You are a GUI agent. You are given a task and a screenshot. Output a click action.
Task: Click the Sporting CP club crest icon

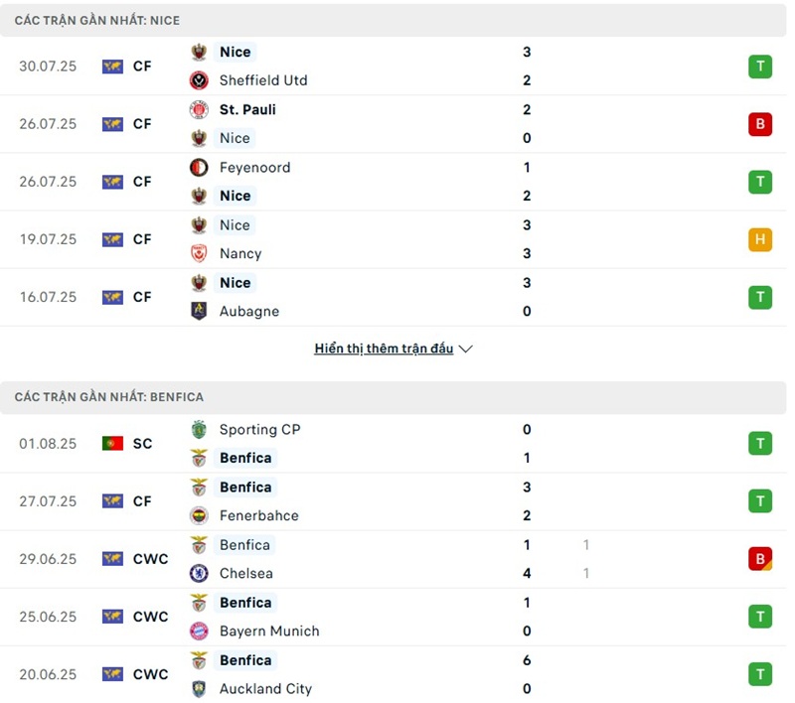[x=199, y=430]
